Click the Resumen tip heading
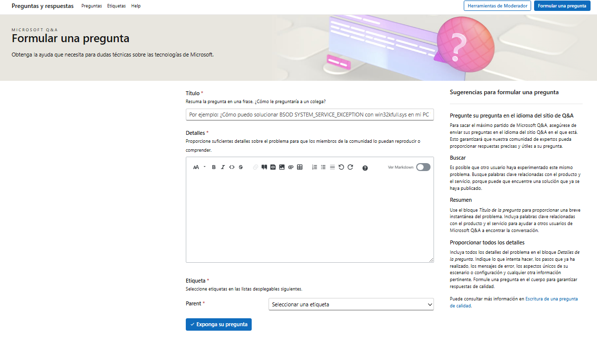597x350 pixels. click(x=461, y=200)
